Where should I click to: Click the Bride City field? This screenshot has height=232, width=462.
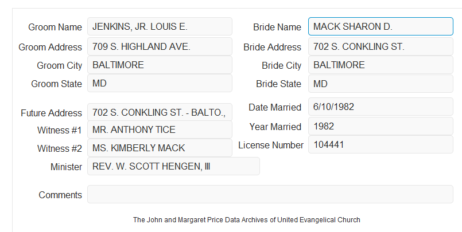point(381,65)
